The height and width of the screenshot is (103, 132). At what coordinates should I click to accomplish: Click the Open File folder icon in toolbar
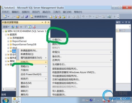point(18,17)
